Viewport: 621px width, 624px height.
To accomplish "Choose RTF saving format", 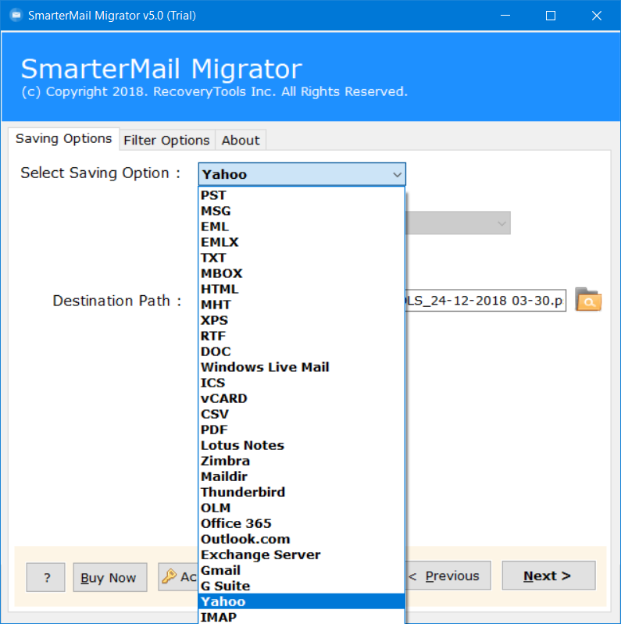I will click(302, 336).
